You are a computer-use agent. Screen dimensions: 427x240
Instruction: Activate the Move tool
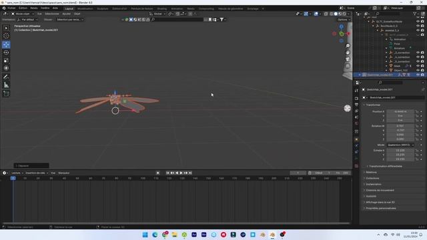(x=6, y=45)
